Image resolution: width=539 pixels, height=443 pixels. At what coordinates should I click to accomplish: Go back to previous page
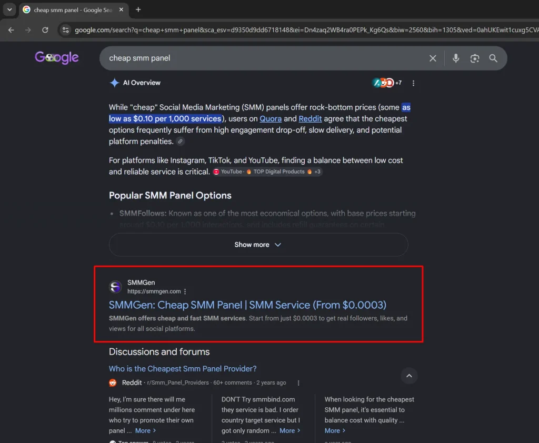click(x=11, y=30)
